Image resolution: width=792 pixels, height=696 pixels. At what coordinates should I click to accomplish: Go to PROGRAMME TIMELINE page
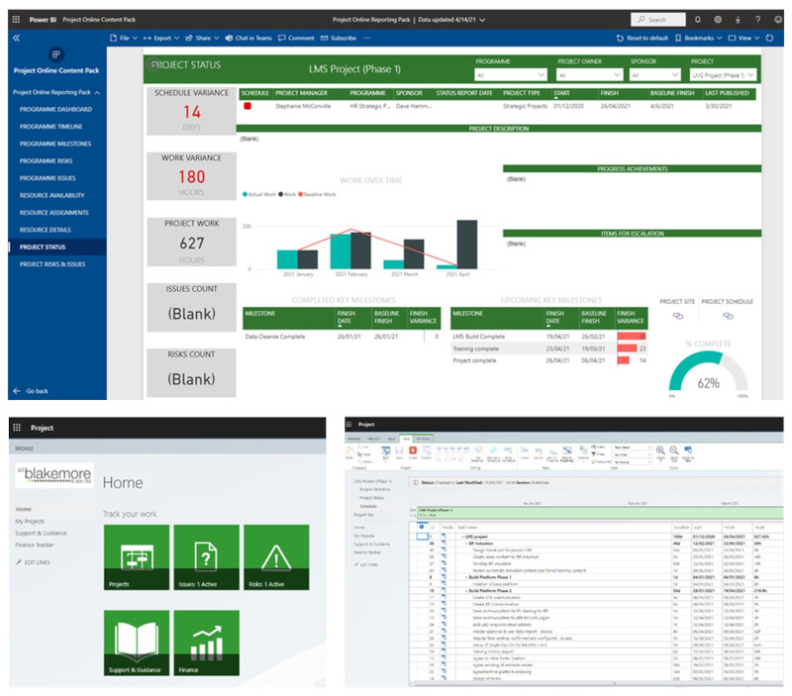click(x=50, y=127)
